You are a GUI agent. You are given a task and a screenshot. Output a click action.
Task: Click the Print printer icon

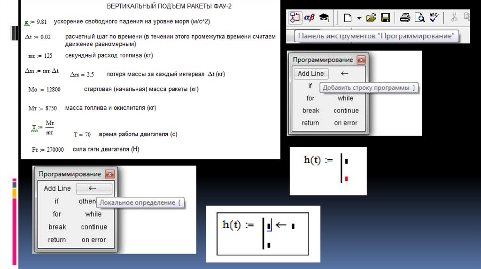coord(405,18)
